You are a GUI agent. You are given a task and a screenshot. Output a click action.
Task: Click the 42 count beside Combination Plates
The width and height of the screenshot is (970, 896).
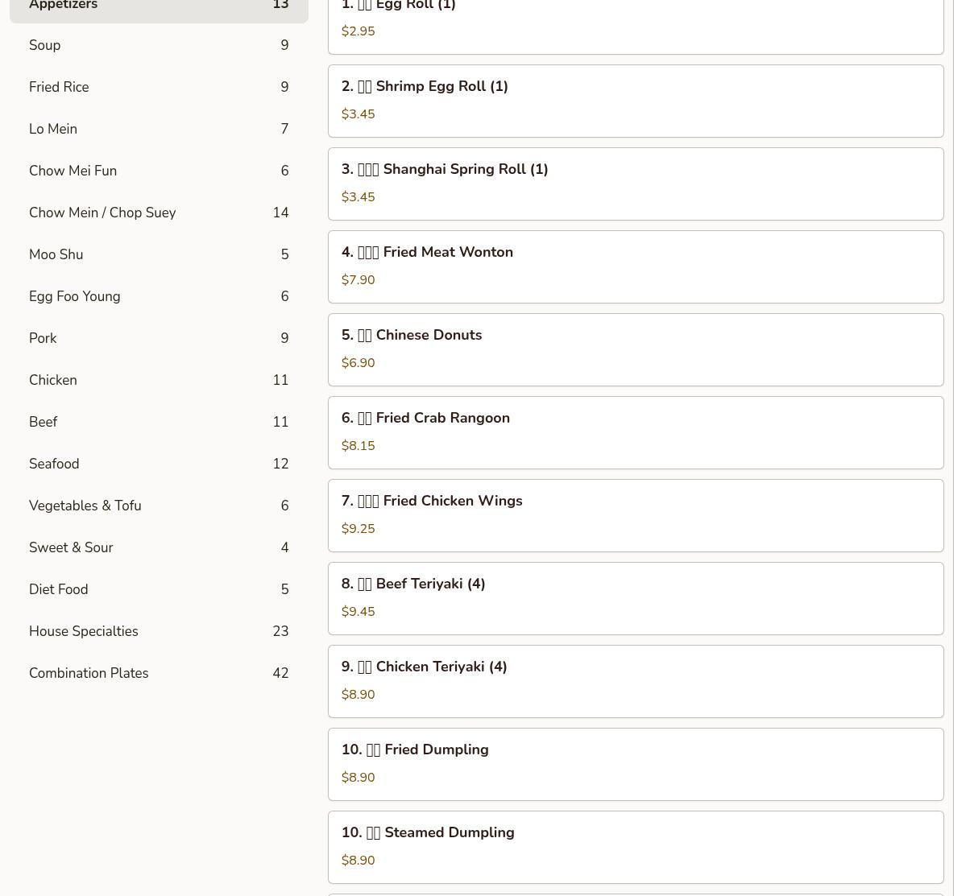coord(280,673)
